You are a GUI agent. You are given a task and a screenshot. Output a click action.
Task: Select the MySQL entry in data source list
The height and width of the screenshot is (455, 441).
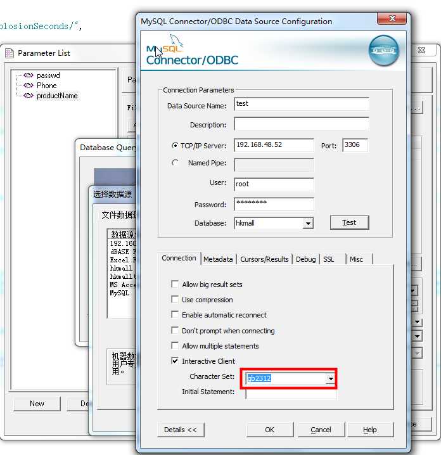tap(120, 293)
